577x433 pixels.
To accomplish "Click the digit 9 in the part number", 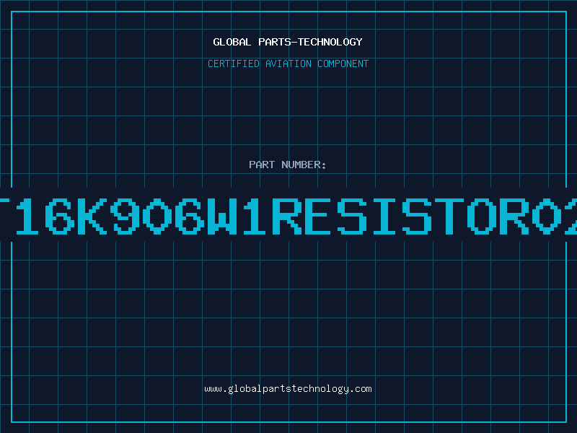I will 125,216.
